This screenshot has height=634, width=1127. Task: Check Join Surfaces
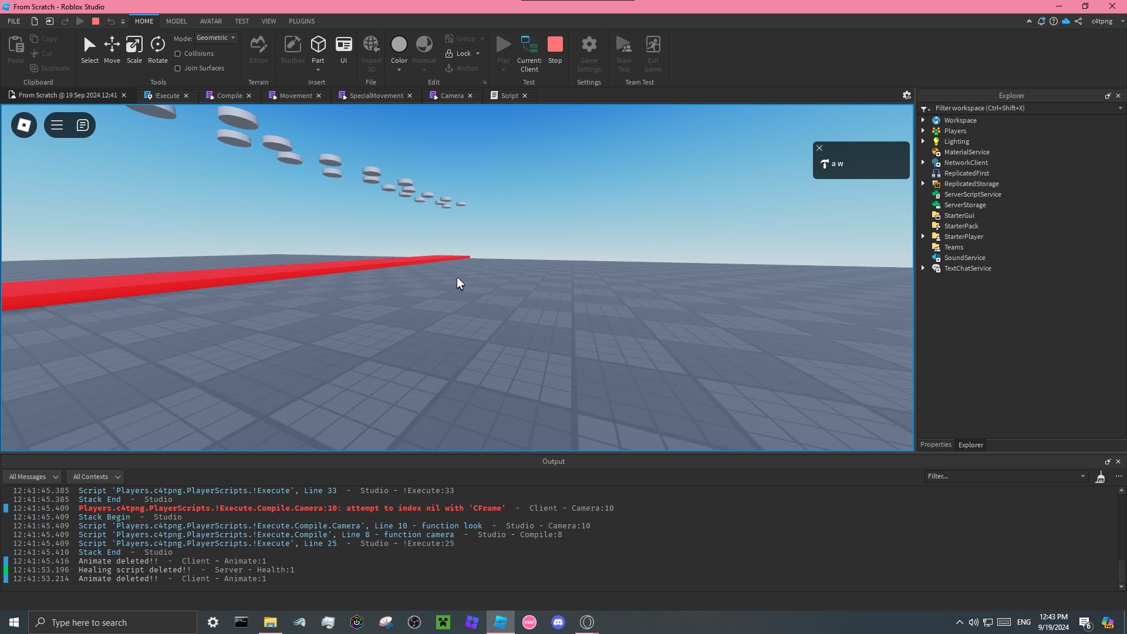178,68
